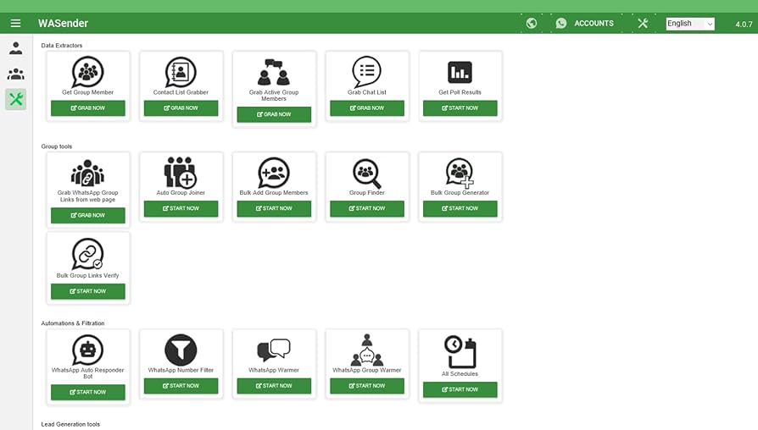The image size is (758, 430).
Task: Click the WhatsApp logo icon beside Accounts
Action: click(x=560, y=24)
